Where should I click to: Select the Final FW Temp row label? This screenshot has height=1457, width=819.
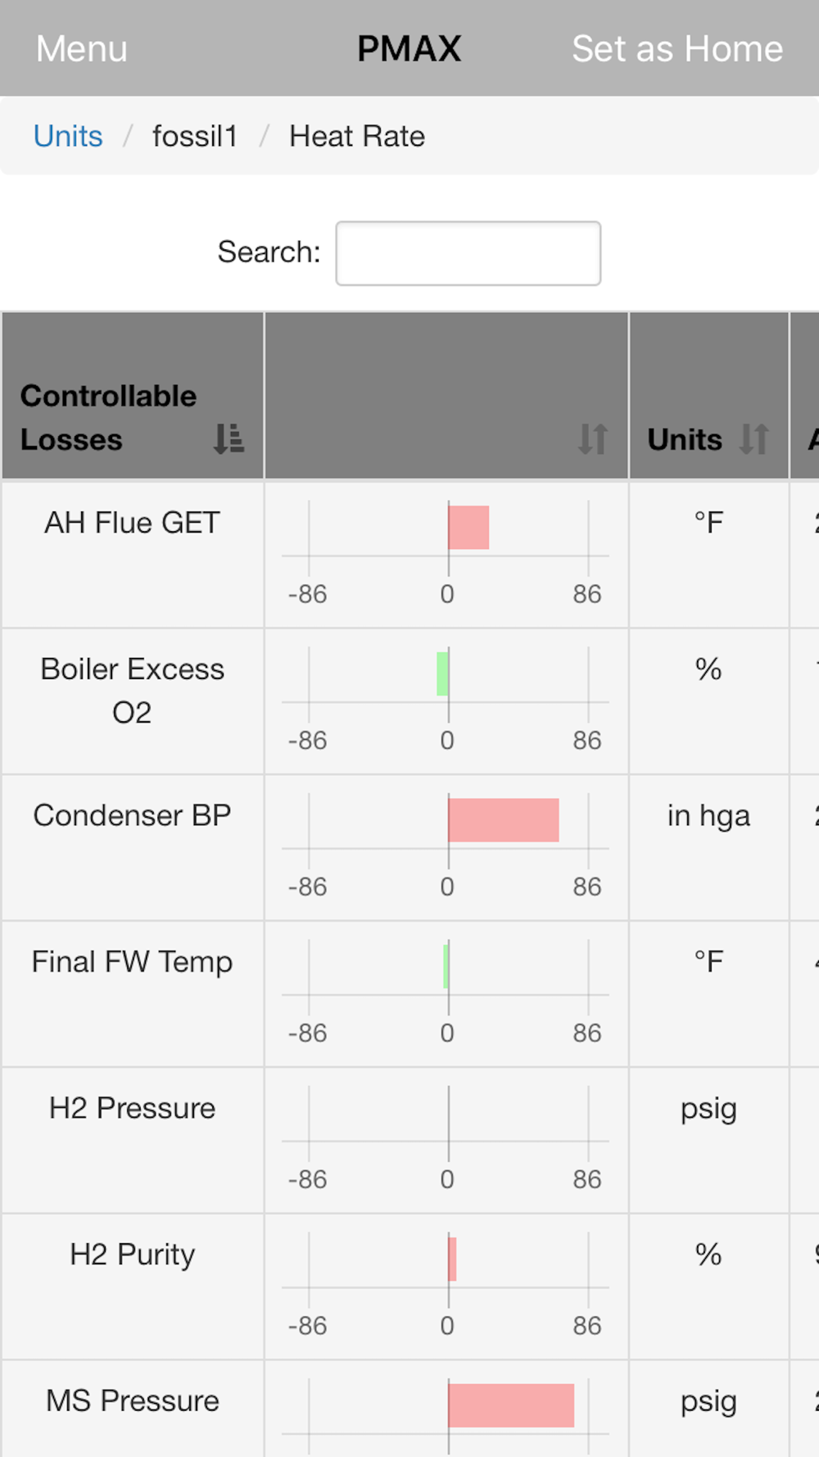tap(132, 962)
